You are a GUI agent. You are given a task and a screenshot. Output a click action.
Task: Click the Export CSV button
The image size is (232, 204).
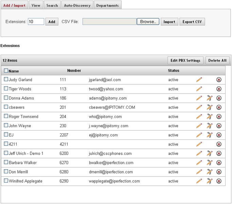(192, 22)
